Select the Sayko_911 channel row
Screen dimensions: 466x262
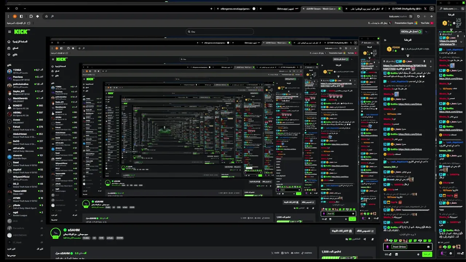25,92
